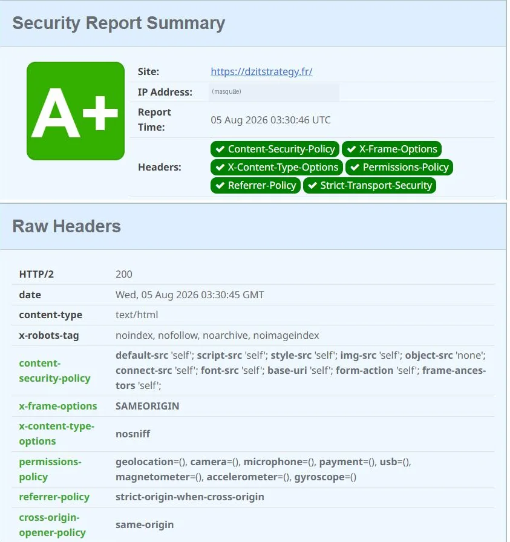
Task: Click the Strict-Transport-Security checkmark icon
Action: [x=313, y=185]
